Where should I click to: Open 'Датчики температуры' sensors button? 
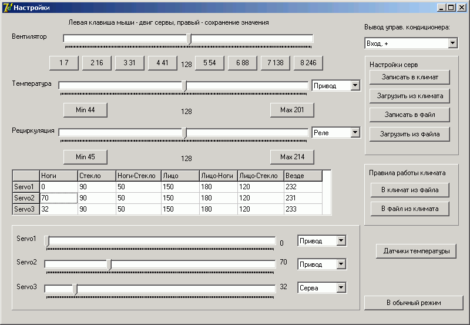tap(415, 251)
